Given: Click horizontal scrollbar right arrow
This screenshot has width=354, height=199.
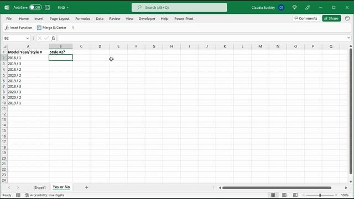Looking at the screenshot, I should pos(346,188).
